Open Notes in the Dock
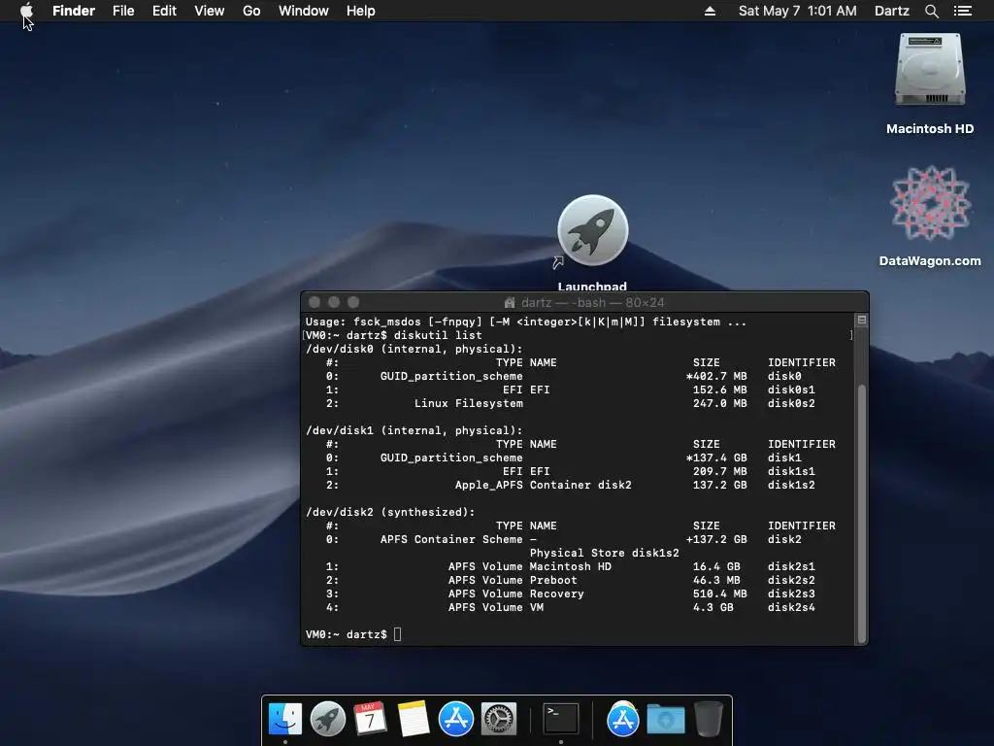Screen dimensions: 994x746 [414, 719]
